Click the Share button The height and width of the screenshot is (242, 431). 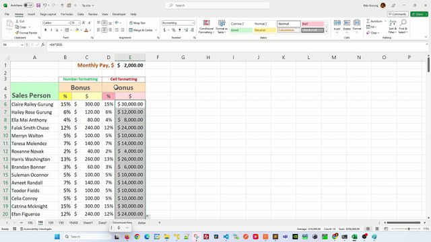coord(419,14)
